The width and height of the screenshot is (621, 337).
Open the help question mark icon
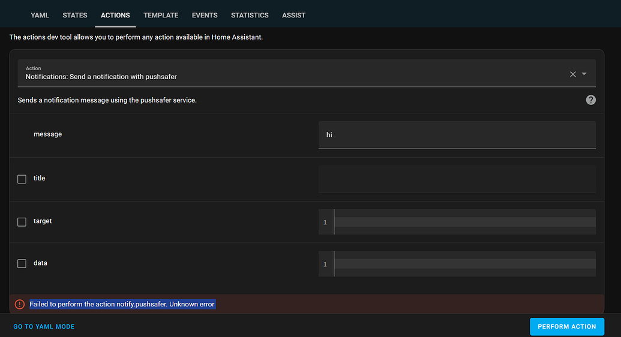[x=590, y=100]
